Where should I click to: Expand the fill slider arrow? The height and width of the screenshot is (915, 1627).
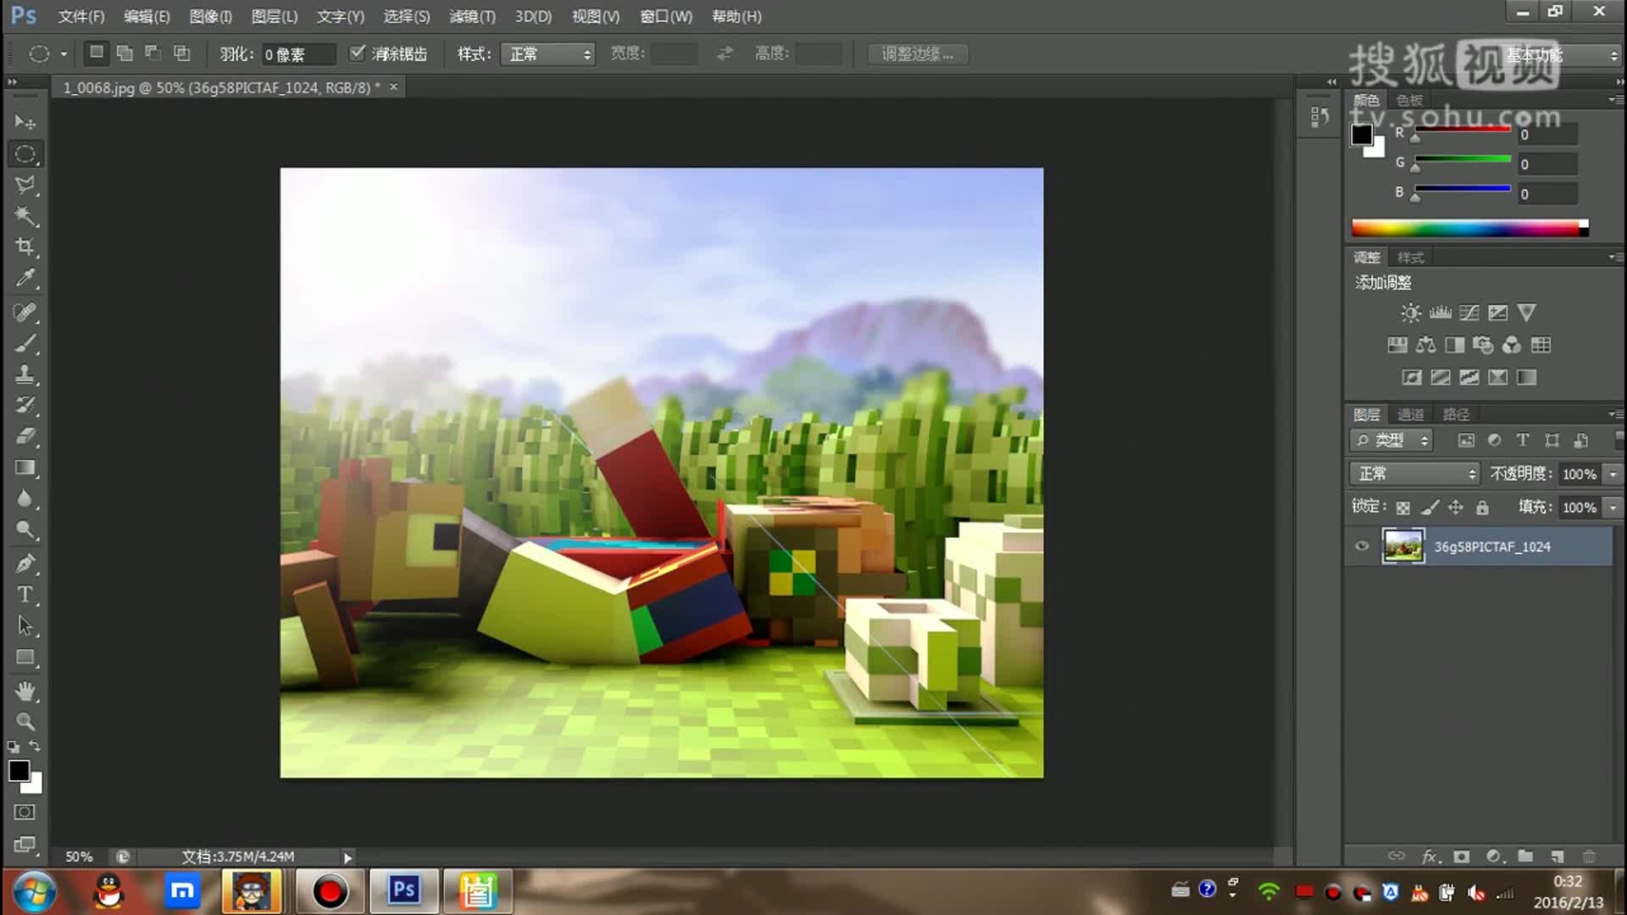click(1613, 507)
